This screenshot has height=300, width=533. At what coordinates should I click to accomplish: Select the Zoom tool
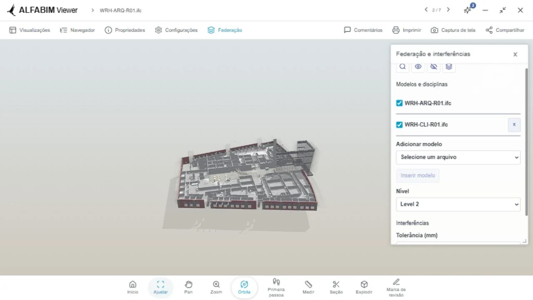[216, 287]
